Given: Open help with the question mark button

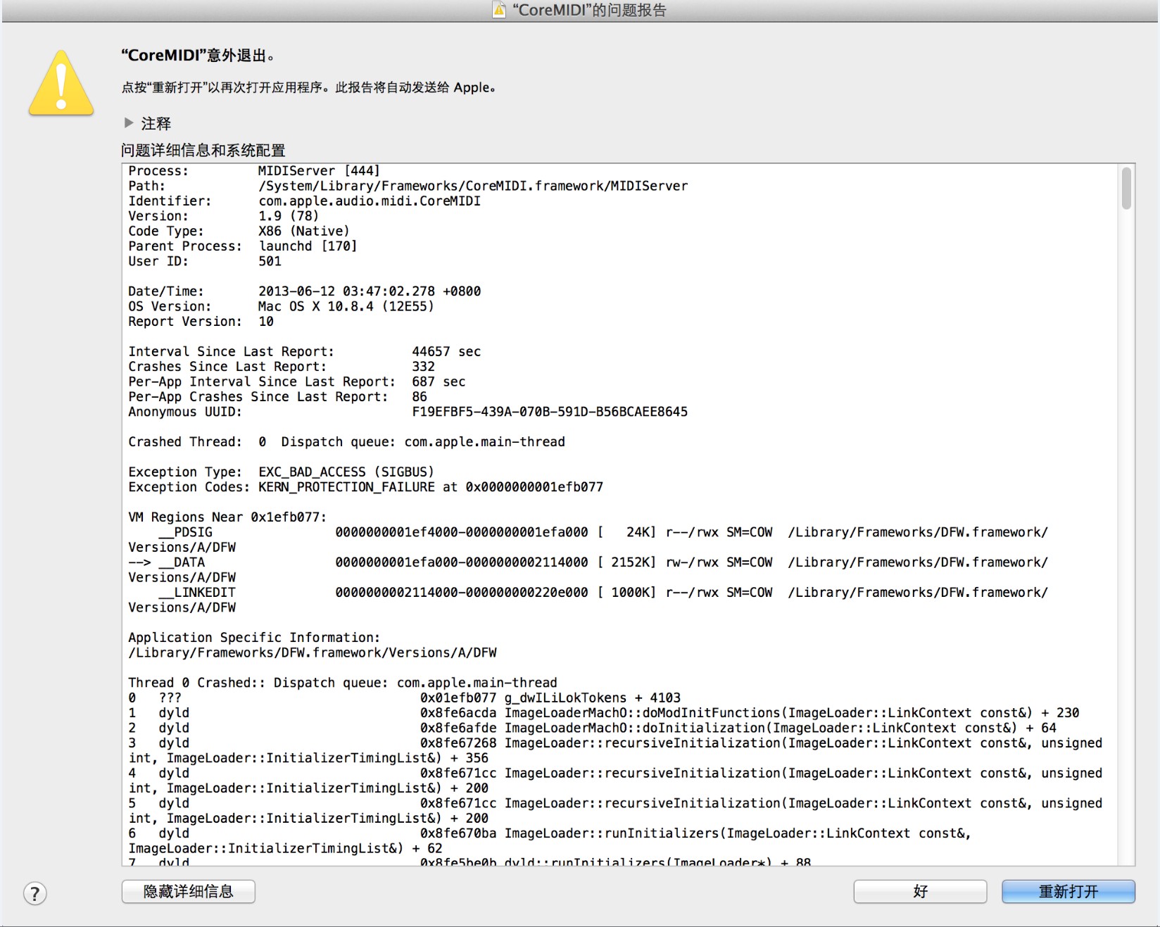Looking at the screenshot, I should (x=35, y=893).
